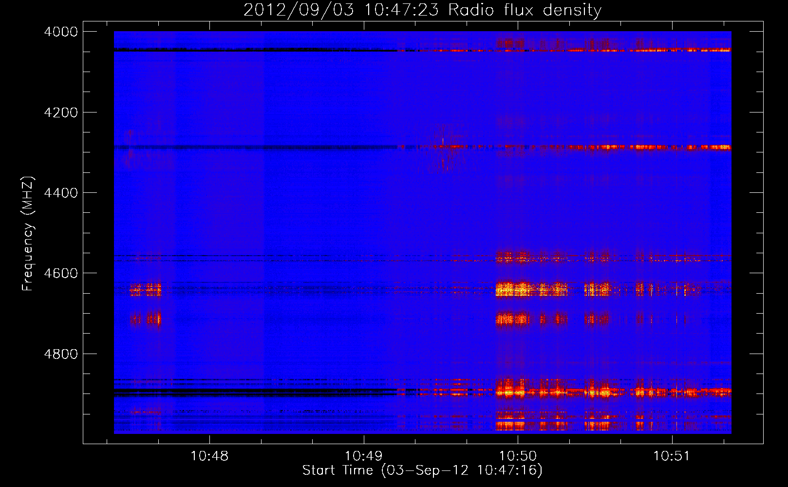
Task: Click the "Start Time (03-Sep-12 10:47:16)" label
Action: coord(422,470)
